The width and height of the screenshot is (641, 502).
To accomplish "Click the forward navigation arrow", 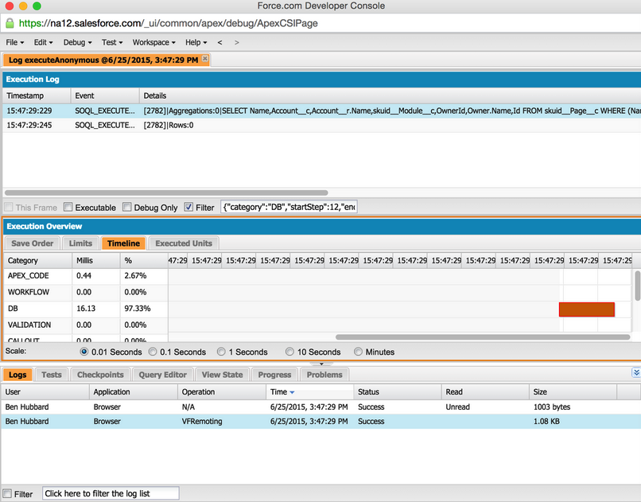I will 236,42.
